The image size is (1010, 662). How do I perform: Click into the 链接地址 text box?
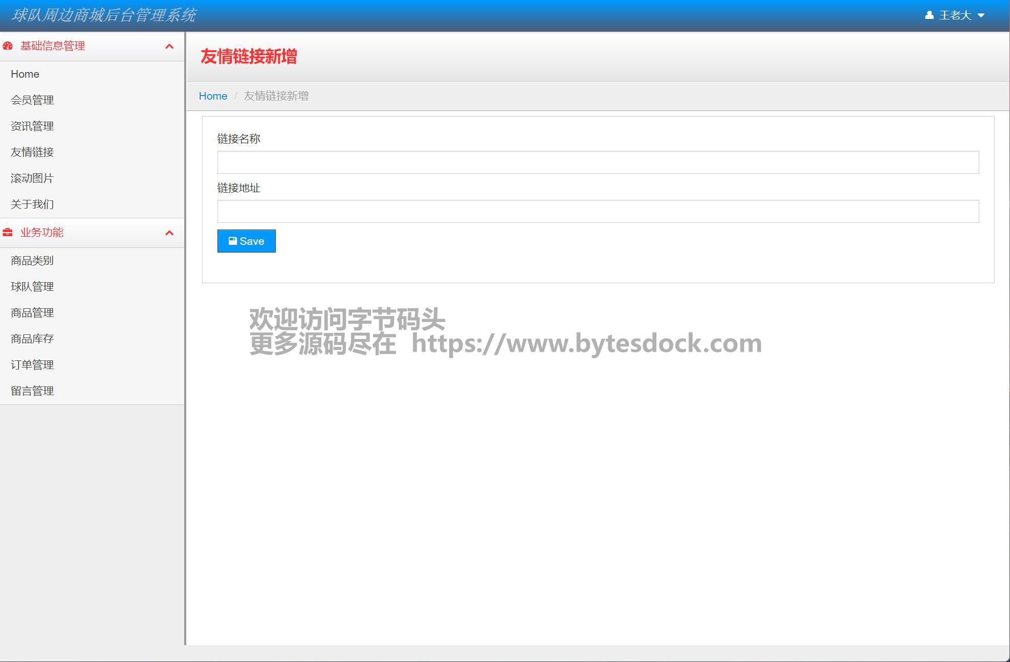point(598,211)
